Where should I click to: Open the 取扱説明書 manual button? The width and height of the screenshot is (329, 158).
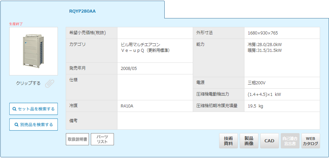77,139
